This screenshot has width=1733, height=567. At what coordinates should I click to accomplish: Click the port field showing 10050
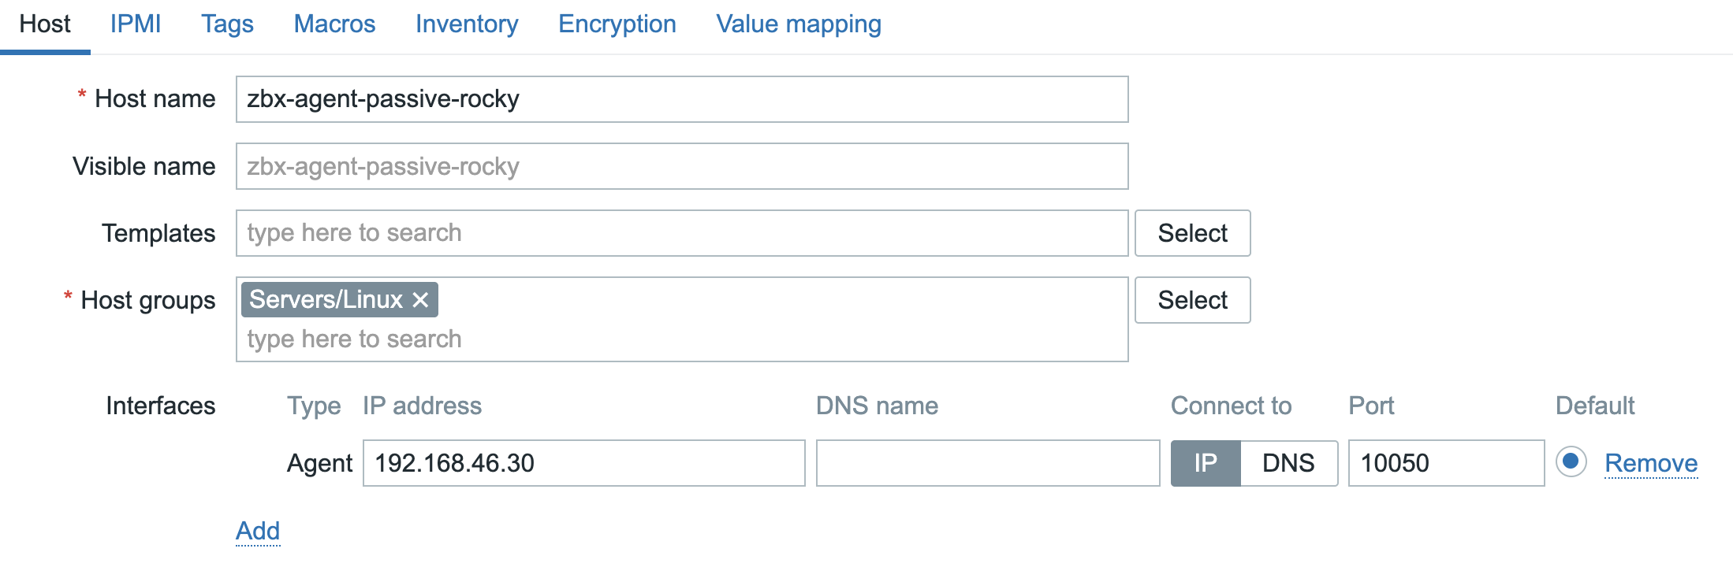pyautogui.click(x=1445, y=463)
